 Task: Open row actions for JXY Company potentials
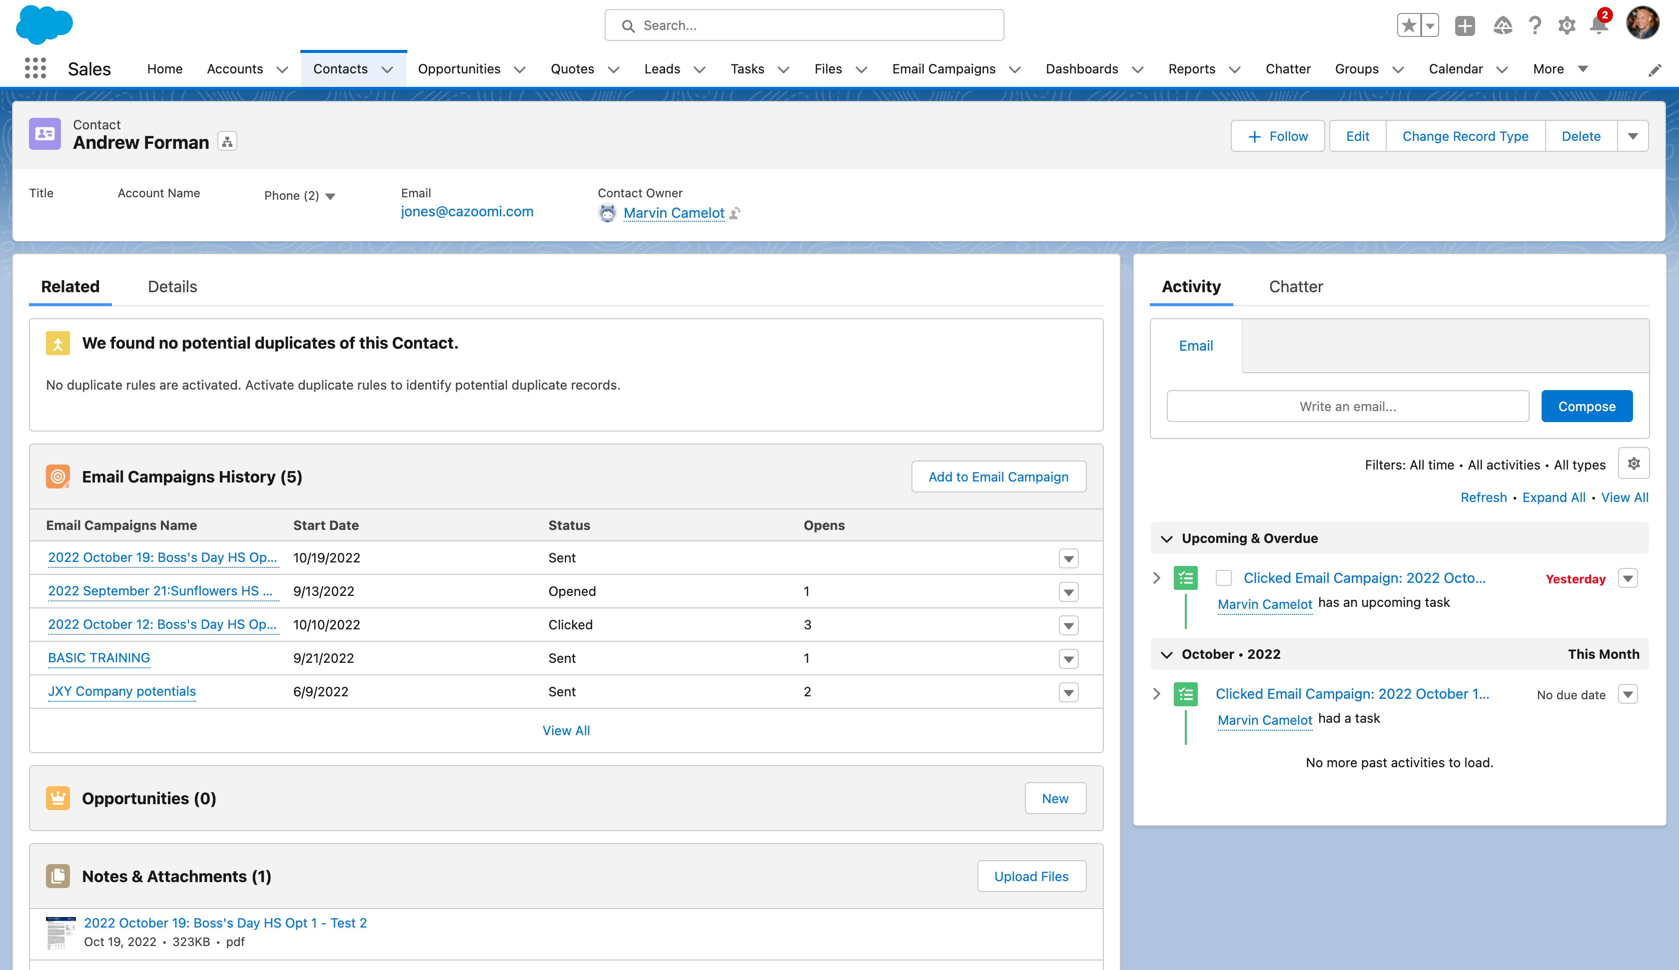pyautogui.click(x=1069, y=692)
